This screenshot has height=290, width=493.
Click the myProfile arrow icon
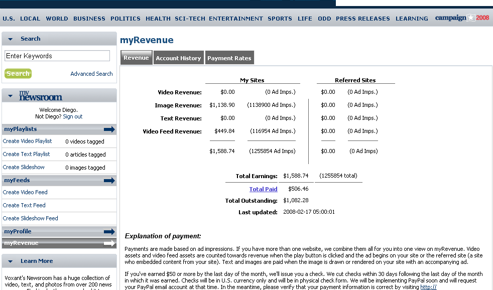coord(109,232)
